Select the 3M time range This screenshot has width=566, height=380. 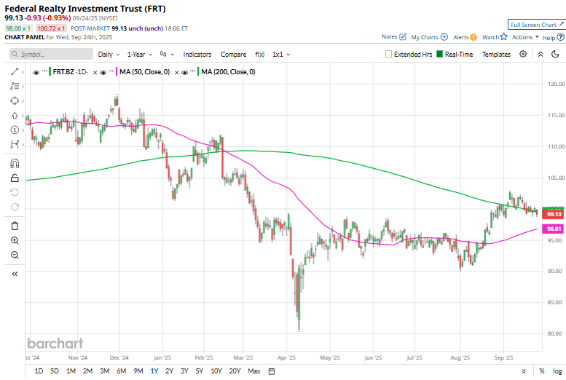(x=104, y=371)
